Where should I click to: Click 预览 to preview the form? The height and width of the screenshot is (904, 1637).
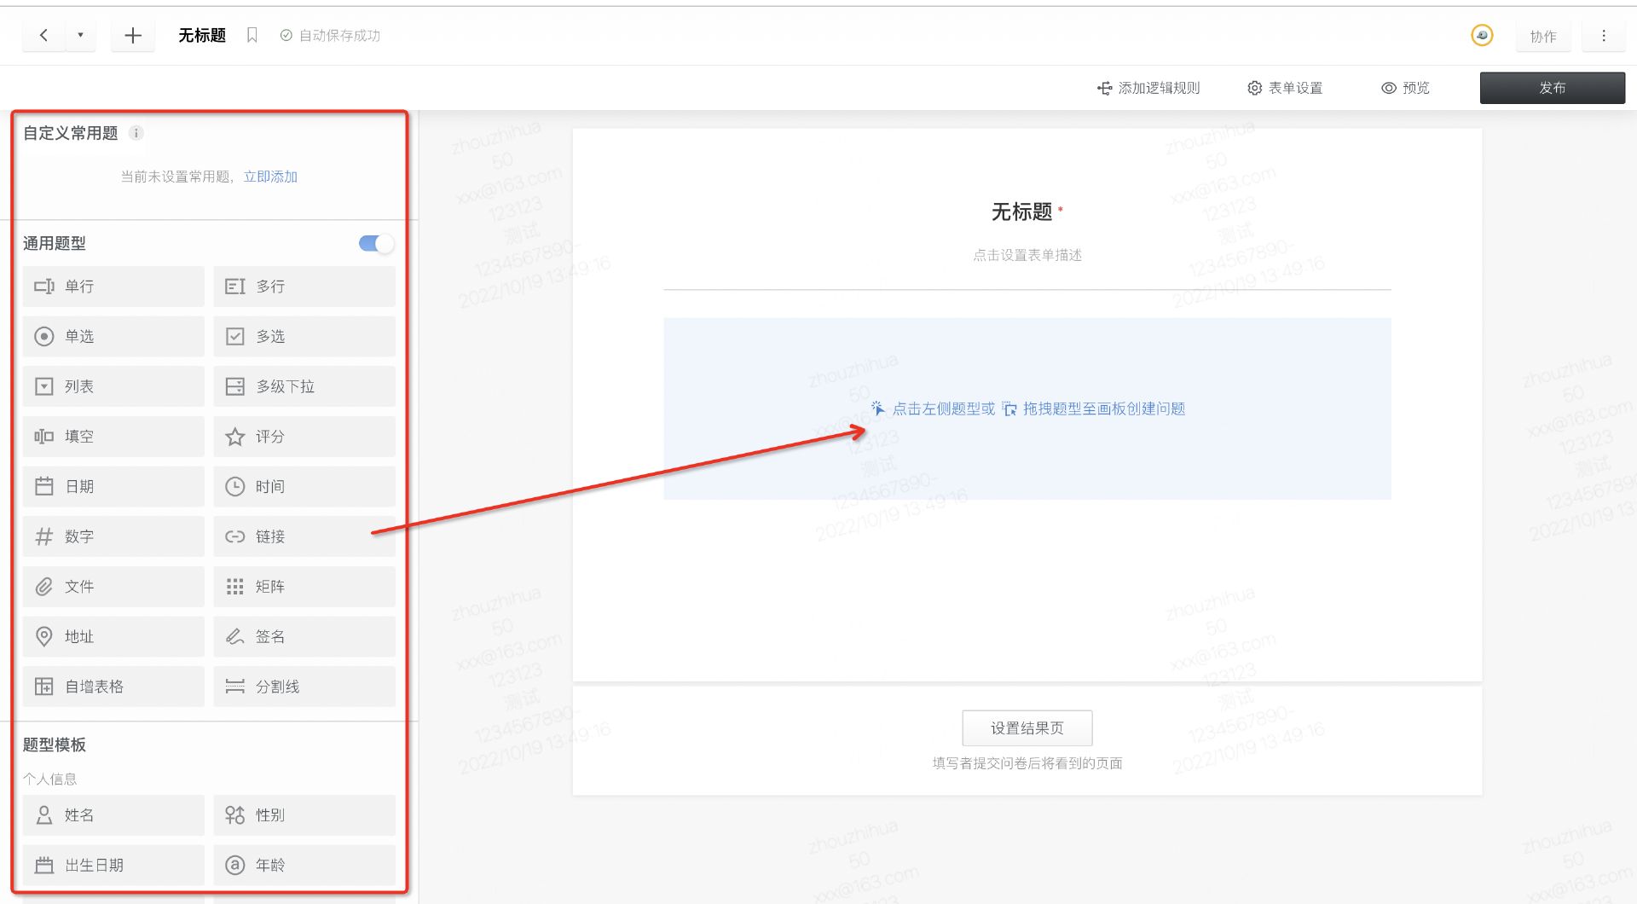[1405, 88]
